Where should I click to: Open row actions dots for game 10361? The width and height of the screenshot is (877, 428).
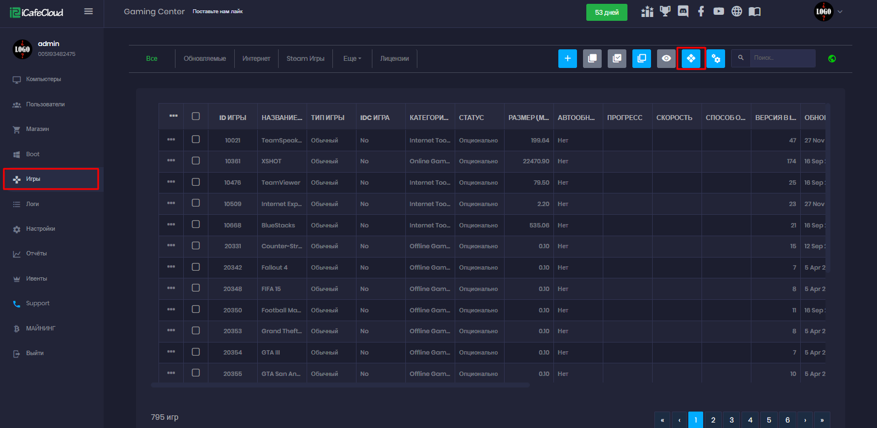(171, 161)
